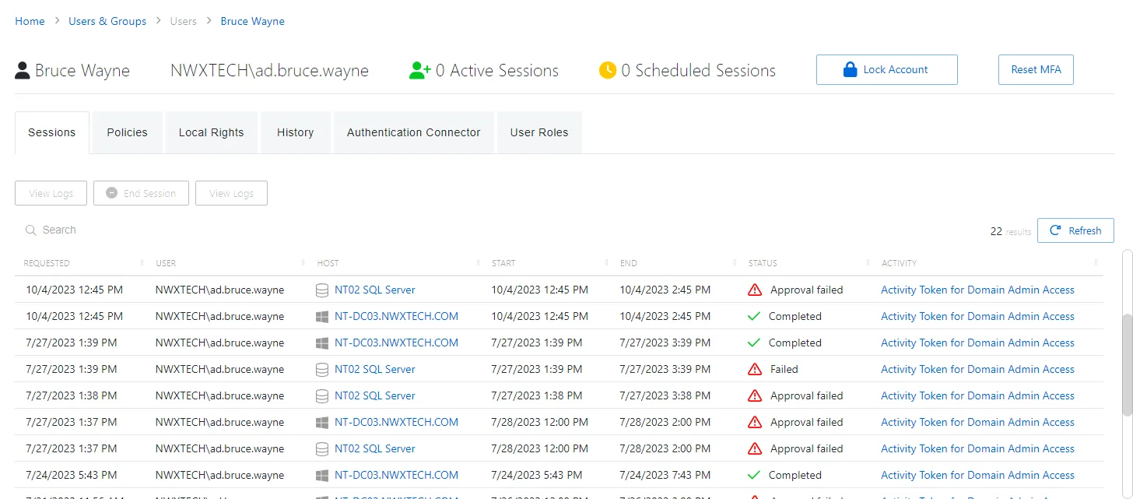The width and height of the screenshot is (1133, 499).
Task: Click the user silhouette icon beside Bruce Wayne
Action: (23, 71)
